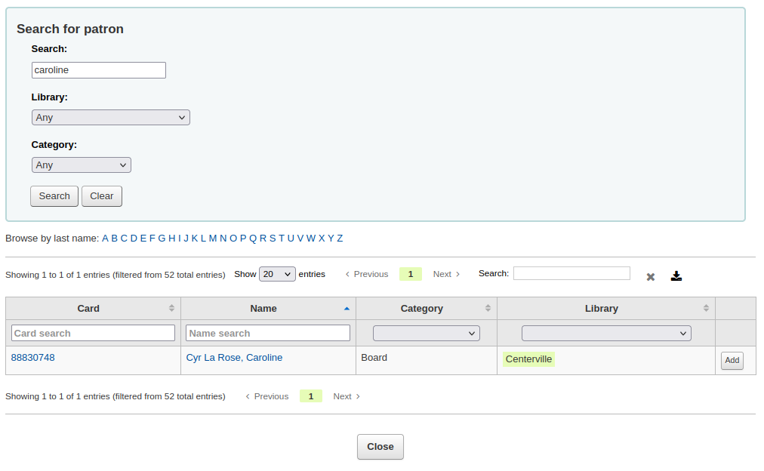Click inside the Name search filter field
Screen dimensions: 764x471
[x=268, y=333]
